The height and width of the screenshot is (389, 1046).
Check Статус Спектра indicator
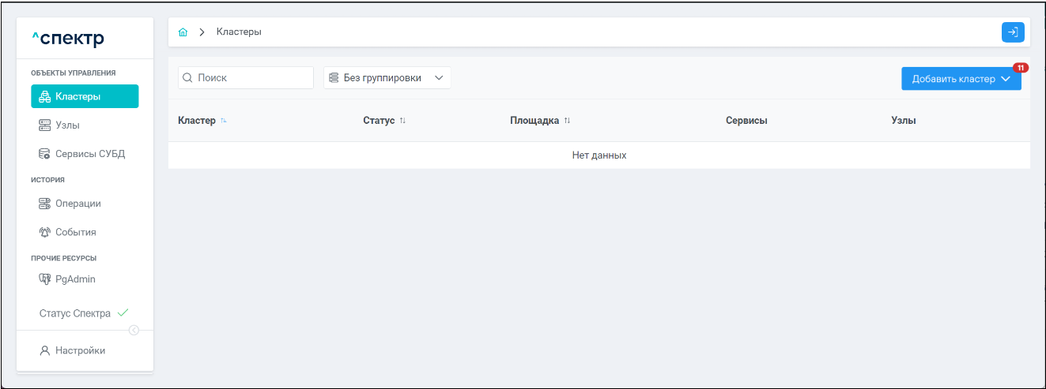85,313
